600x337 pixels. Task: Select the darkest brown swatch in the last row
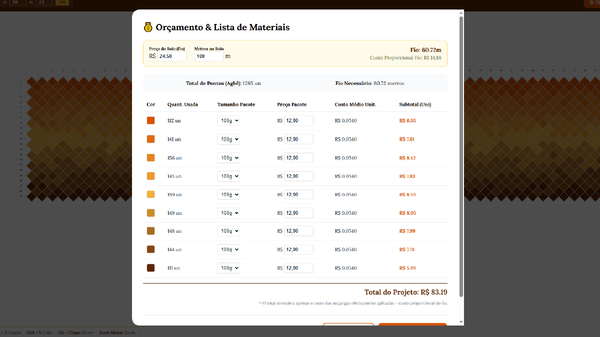[x=150, y=268]
